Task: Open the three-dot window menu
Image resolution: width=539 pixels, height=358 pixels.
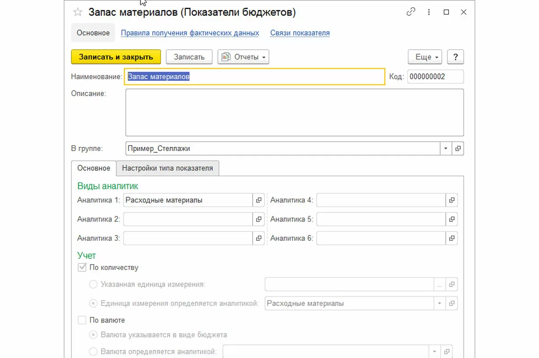Action: pos(429,12)
